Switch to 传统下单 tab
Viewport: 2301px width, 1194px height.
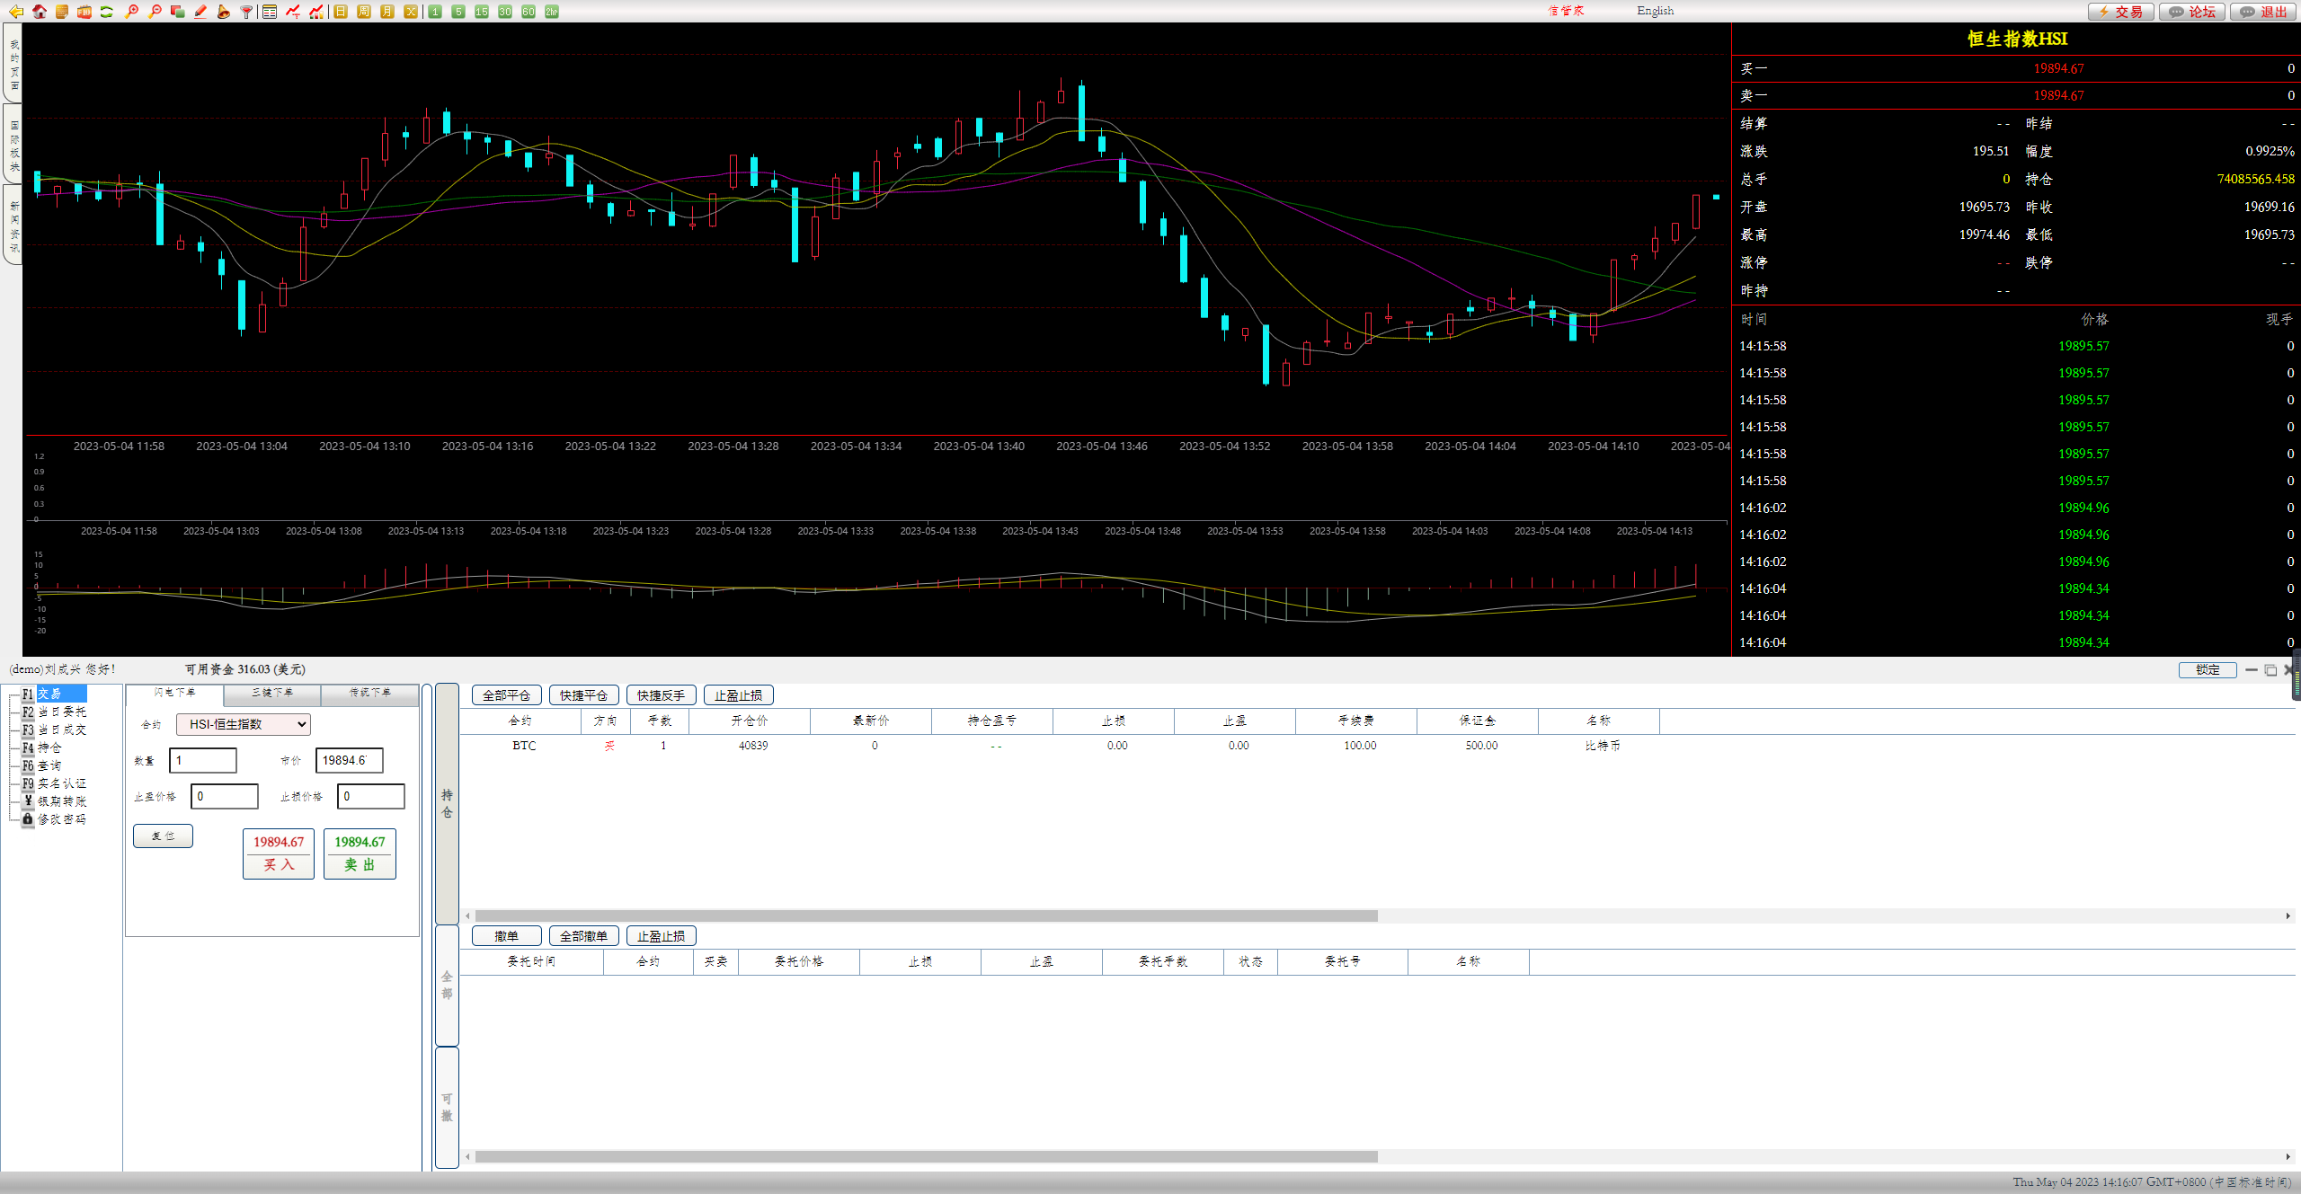coord(370,694)
